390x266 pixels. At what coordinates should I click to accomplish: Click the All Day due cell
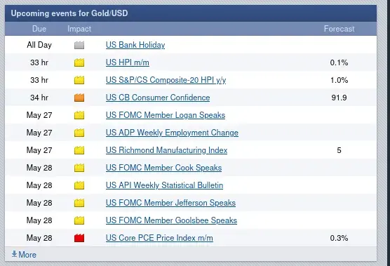click(x=39, y=45)
